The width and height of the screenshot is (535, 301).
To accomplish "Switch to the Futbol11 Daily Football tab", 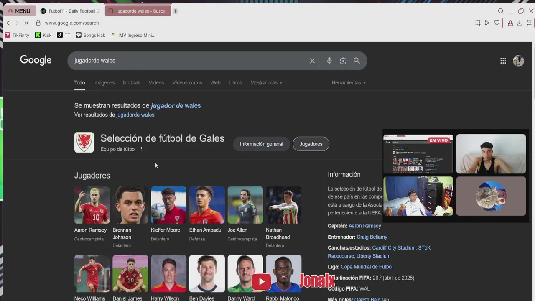I will pos(70,11).
